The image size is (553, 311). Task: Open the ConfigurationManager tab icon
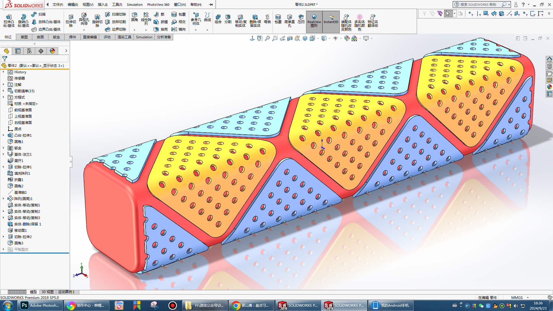pos(29,51)
